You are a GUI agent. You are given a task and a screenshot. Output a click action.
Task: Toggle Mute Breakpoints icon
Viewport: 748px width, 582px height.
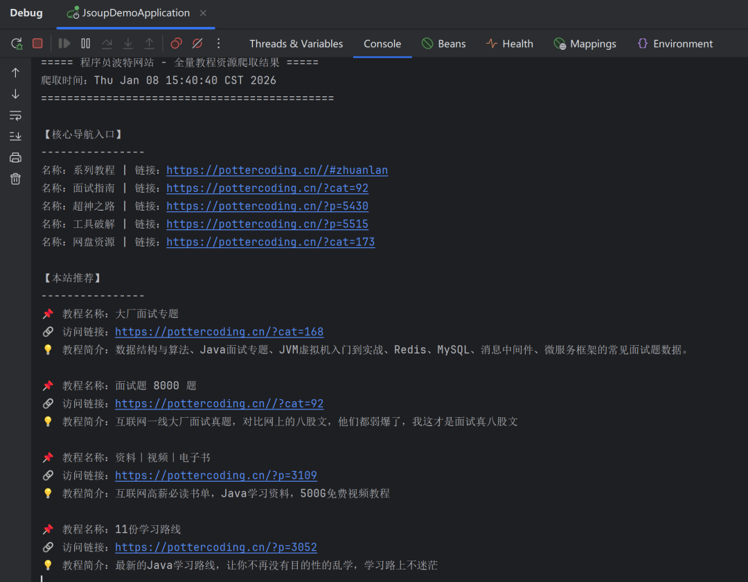(197, 44)
